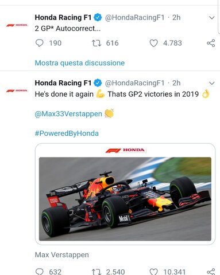The width and height of the screenshot is (220, 275).
Task: Share the '2 GP* Autocorrect' tweet
Action: [x=211, y=43]
